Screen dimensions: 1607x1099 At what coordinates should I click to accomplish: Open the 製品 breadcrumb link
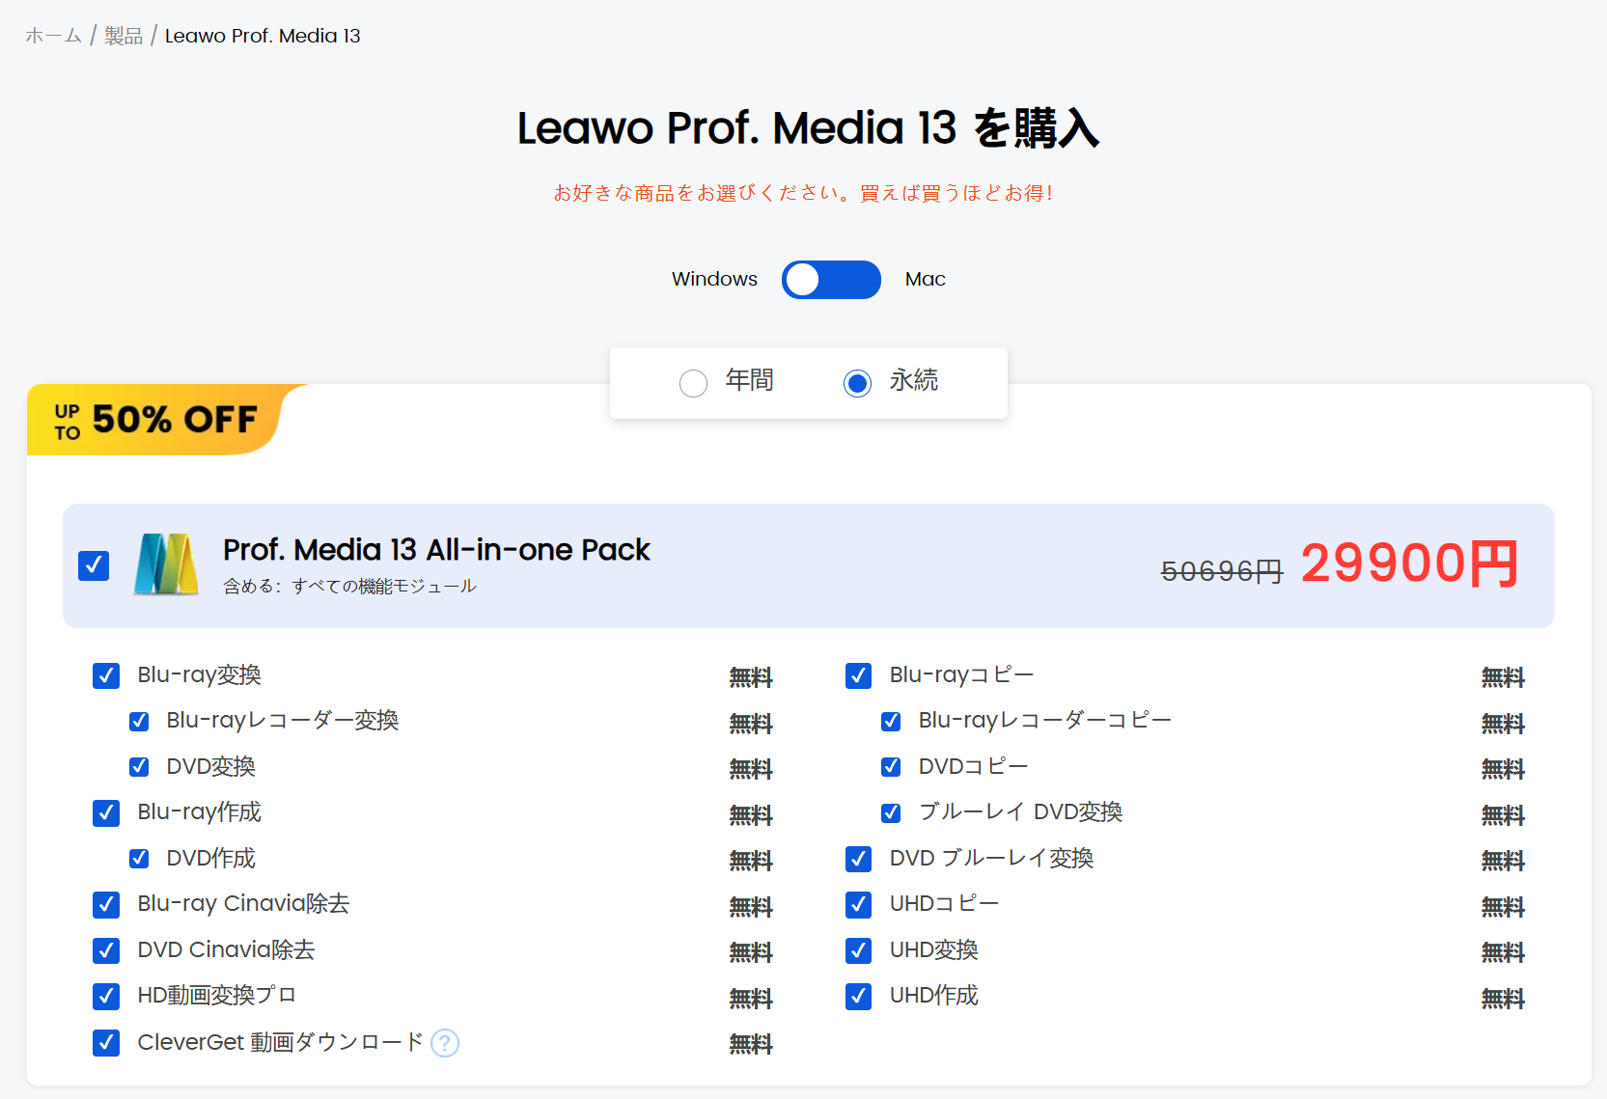click(x=124, y=36)
